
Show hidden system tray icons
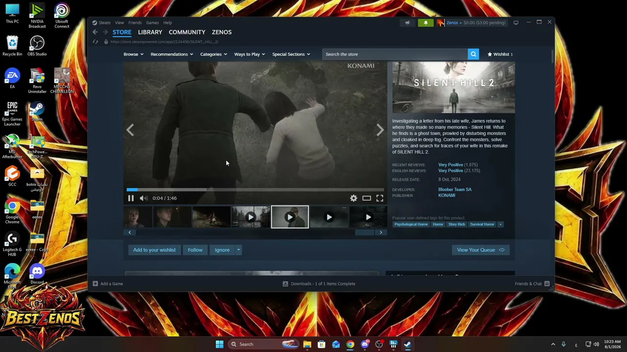[553, 344]
